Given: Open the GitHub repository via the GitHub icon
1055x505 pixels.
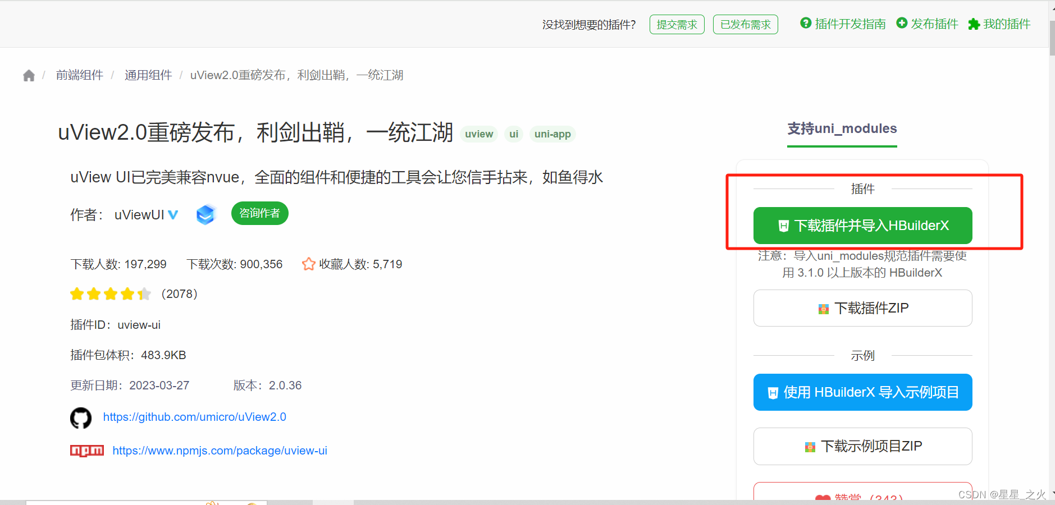Looking at the screenshot, I should [x=81, y=417].
